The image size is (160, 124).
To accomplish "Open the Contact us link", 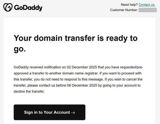I will click(x=147, y=5).
